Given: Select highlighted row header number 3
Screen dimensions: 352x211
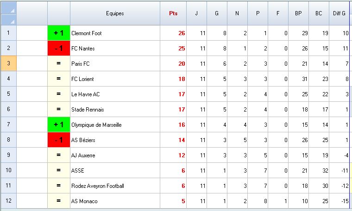Looking at the screenshot, I should [8, 63].
